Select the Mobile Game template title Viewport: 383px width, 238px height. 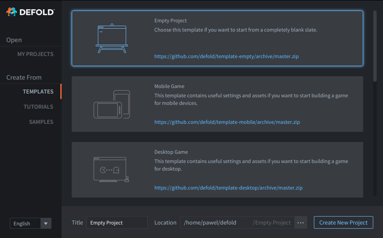tap(169, 86)
